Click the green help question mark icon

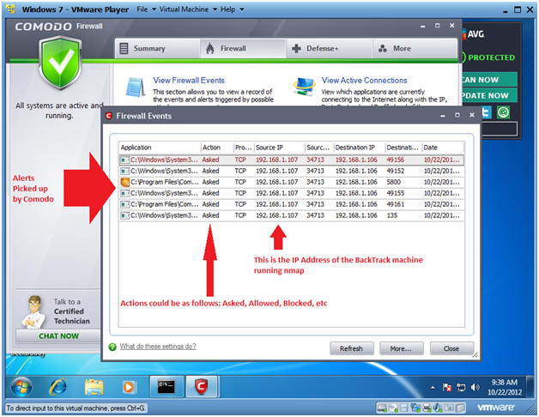112,347
